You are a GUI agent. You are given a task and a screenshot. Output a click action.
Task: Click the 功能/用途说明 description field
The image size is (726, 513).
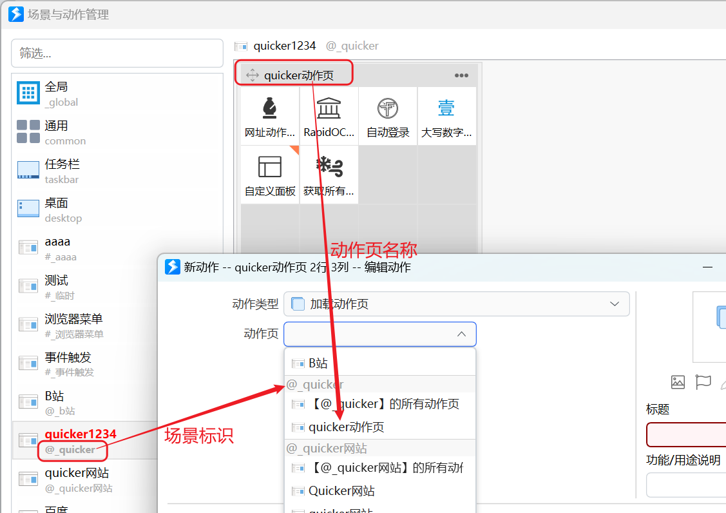point(686,485)
